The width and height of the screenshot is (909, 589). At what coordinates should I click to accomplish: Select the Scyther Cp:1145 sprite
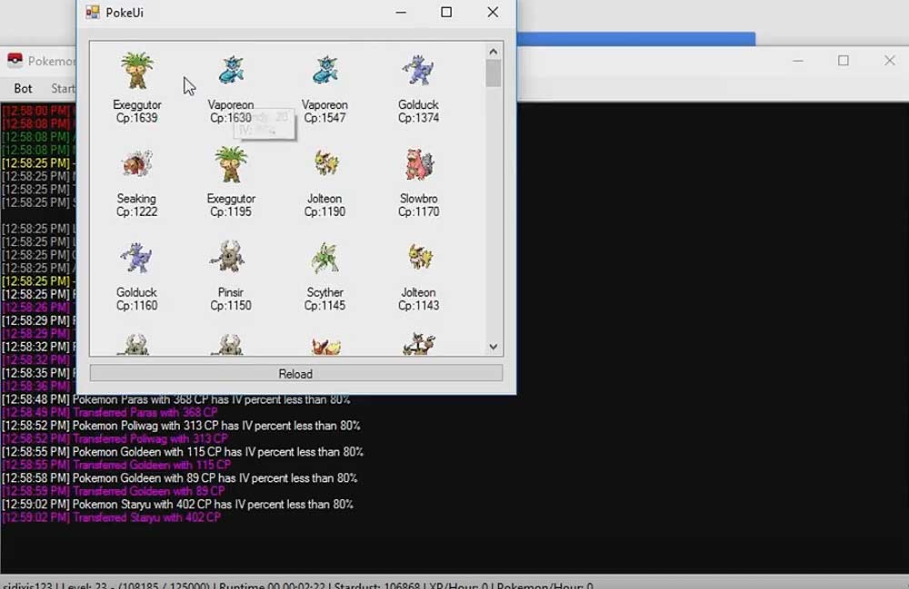[325, 258]
